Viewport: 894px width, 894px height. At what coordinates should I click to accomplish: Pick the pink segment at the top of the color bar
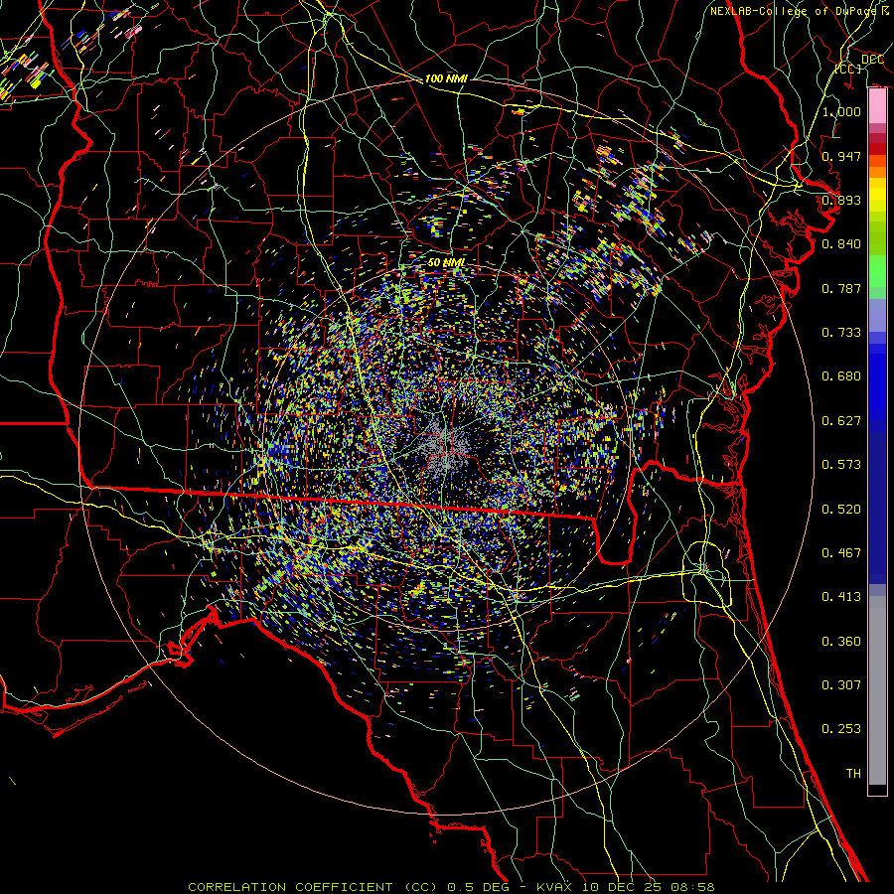877,106
